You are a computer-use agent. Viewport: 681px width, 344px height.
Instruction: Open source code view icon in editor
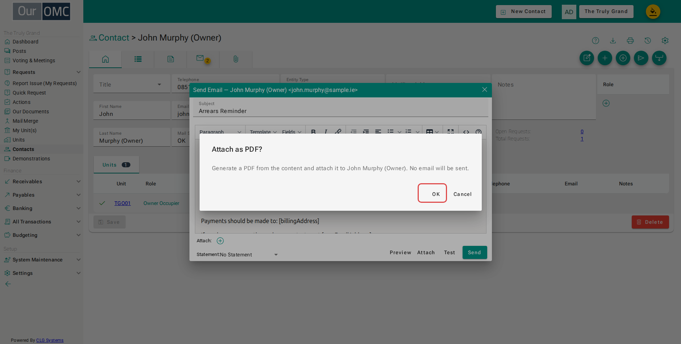pos(466,132)
